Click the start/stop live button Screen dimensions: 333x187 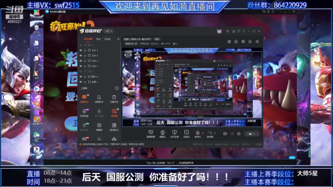252,134
